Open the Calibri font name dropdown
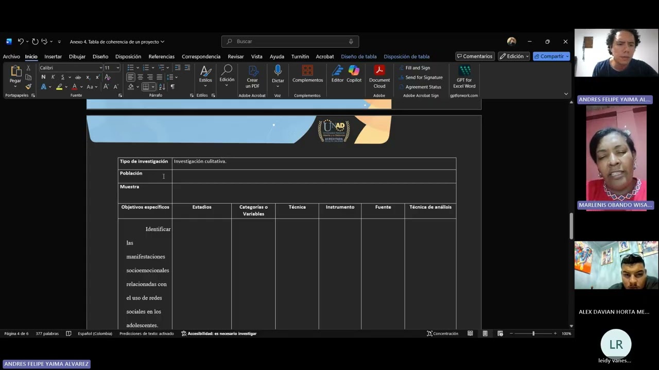The image size is (659, 370). coord(100,68)
